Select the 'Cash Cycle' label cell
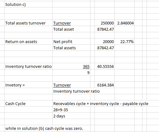The image size is (159, 132). pyautogui.click(x=28, y=103)
